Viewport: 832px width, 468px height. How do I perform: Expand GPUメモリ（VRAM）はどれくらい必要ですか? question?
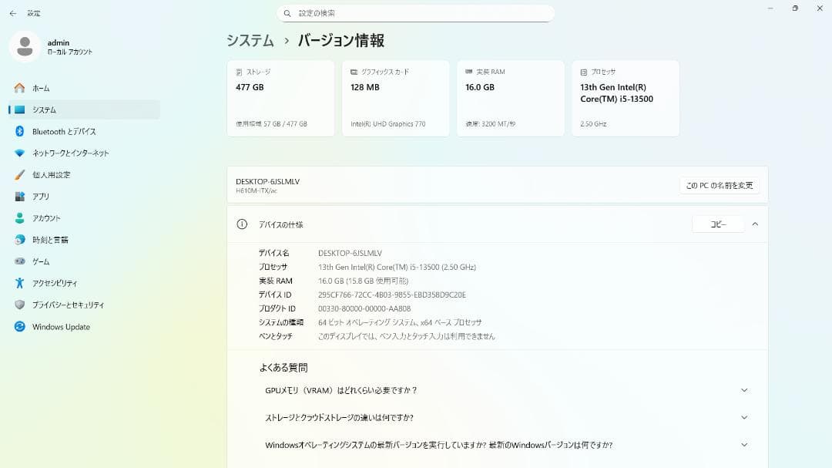743,390
